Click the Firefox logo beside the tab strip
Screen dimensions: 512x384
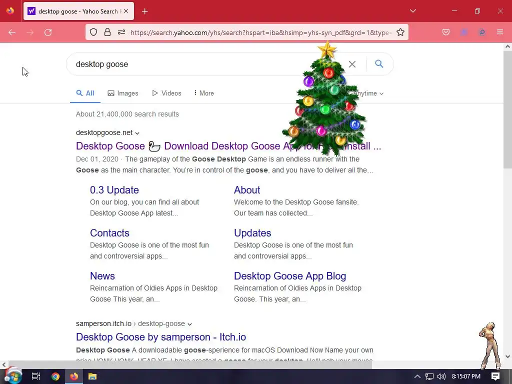10,11
